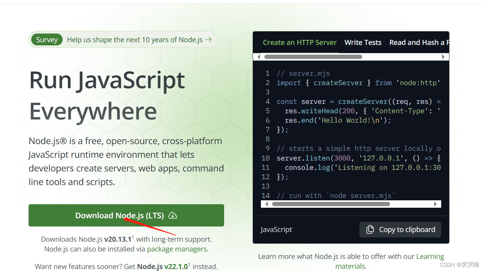The width and height of the screenshot is (485, 271).
Task: Switch to the Read and Hash tab
Action: coord(419,43)
